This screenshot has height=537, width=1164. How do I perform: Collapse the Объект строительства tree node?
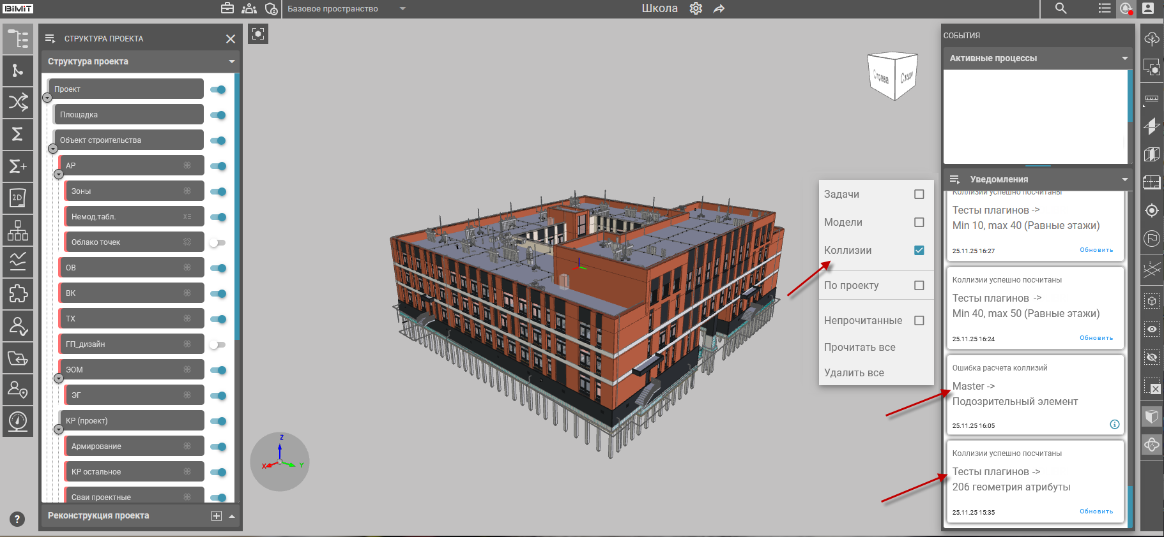click(x=53, y=149)
